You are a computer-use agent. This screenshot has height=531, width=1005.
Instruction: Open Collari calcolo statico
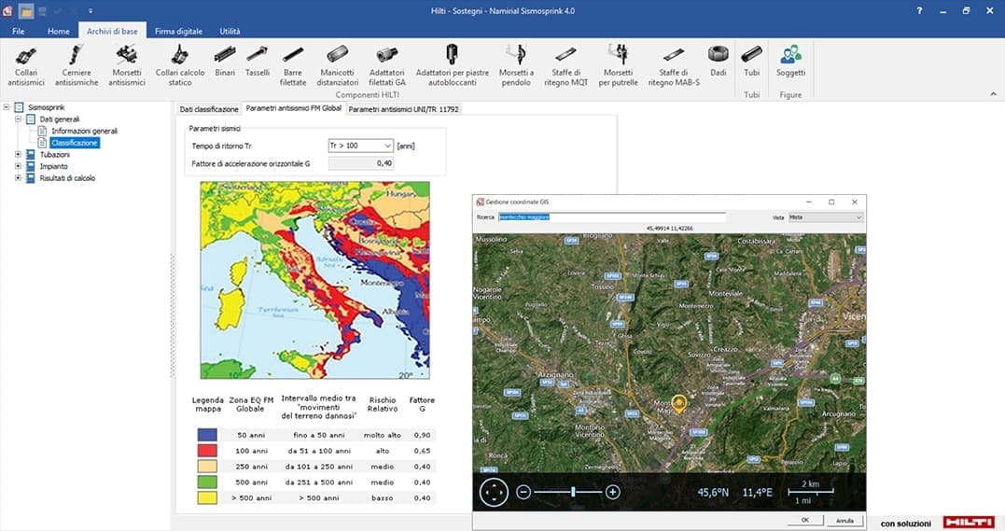pyautogui.click(x=180, y=64)
